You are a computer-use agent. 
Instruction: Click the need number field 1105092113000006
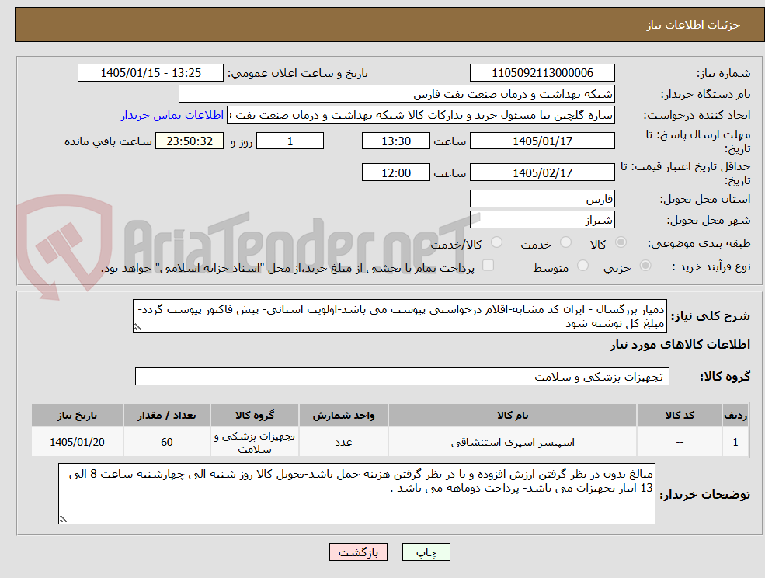pos(542,73)
